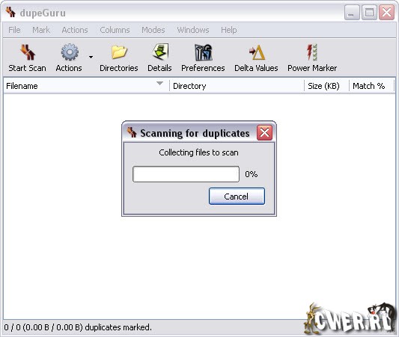Open the File menu
Screen dimensions: 399x337
pyautogui.click(x=14, y=30)
